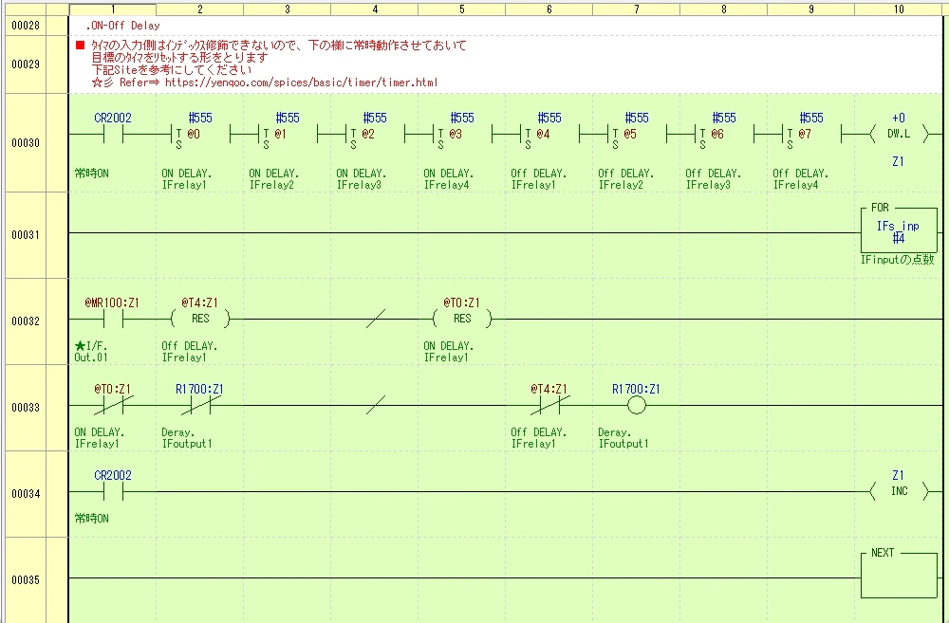949x623 pixels.
Task: Select the NEXT block in rung 00035
Action: (899, 573)
